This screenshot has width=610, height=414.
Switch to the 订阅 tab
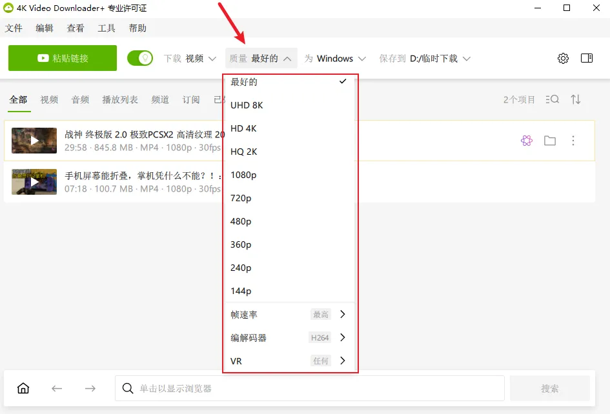(x=191, y=99)
